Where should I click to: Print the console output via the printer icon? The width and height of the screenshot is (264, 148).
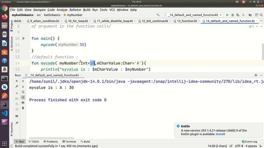point(23,103)
